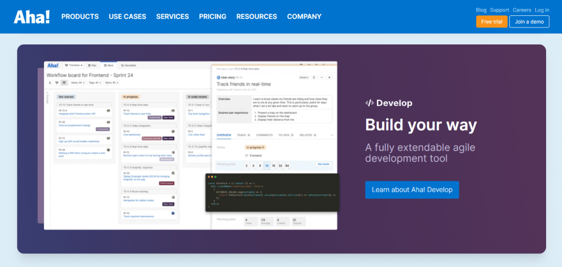Select planning poker card 2

coord(246,165)
